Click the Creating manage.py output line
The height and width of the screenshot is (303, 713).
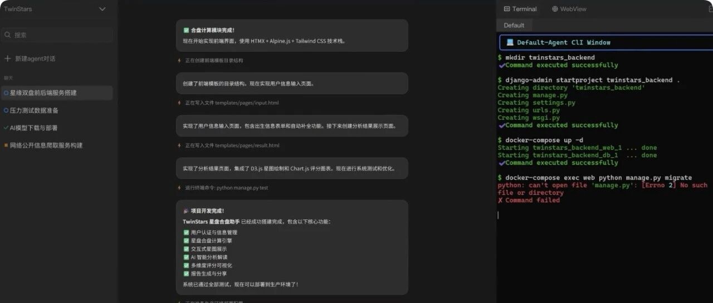coord(533,95)
